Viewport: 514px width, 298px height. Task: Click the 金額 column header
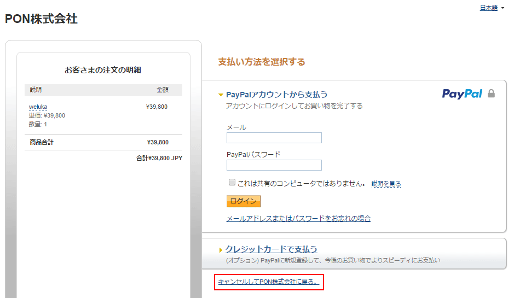click(163, 90)
